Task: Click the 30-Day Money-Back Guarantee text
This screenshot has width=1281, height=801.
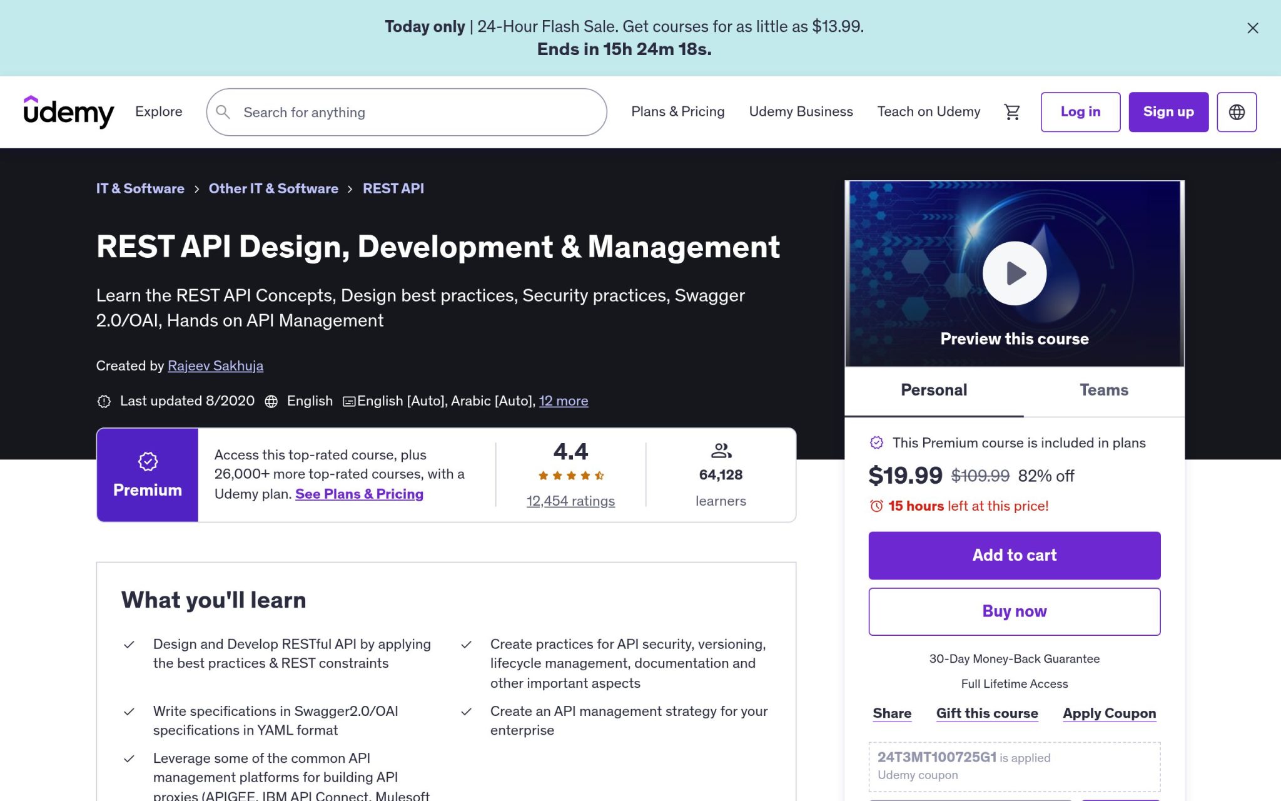Action: pos(1015,659)
